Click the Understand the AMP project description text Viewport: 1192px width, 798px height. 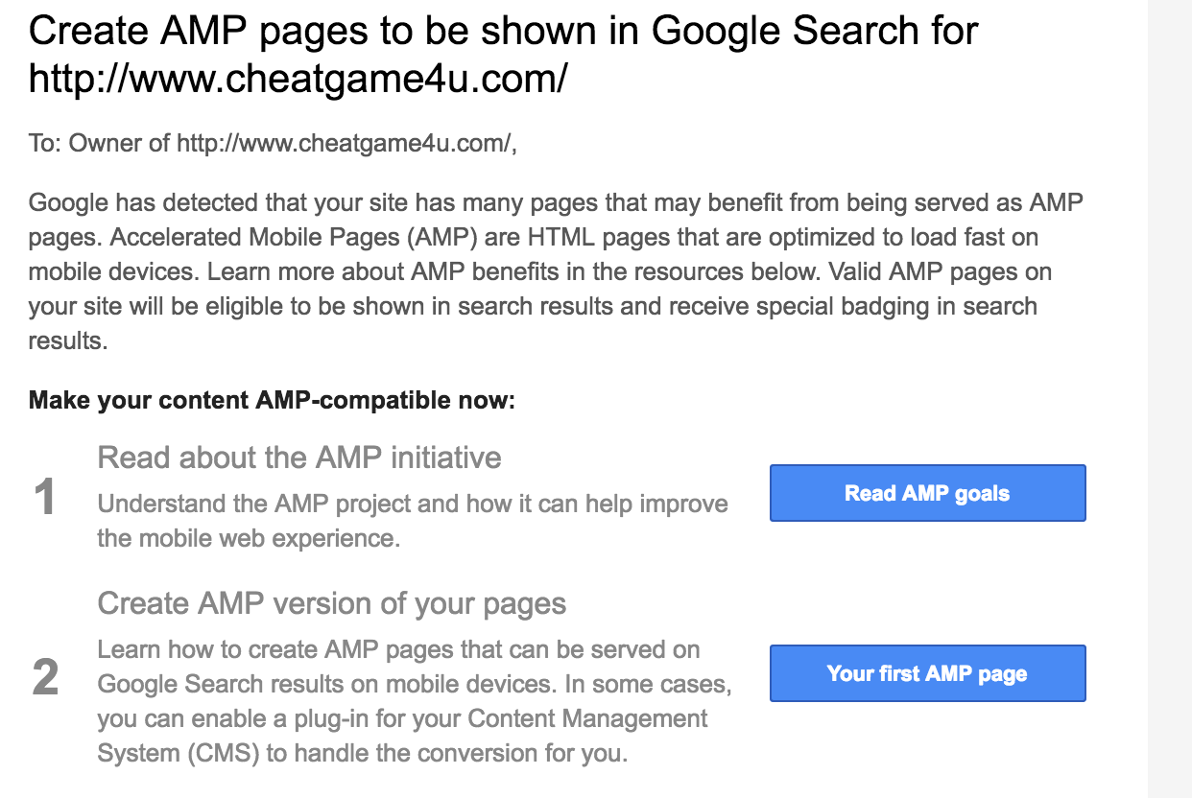413,521
